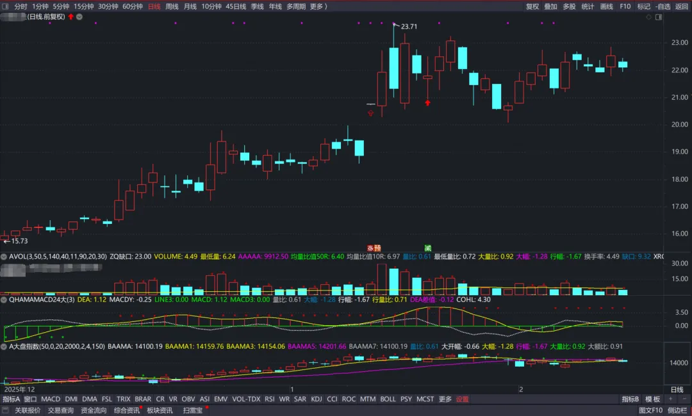Apply the DMI indicator
The image size is (692, 416).
click(71, 399)
